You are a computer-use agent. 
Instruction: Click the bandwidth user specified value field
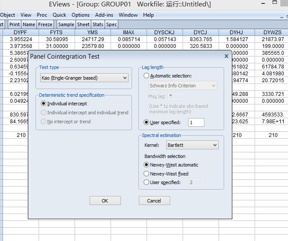196,182
